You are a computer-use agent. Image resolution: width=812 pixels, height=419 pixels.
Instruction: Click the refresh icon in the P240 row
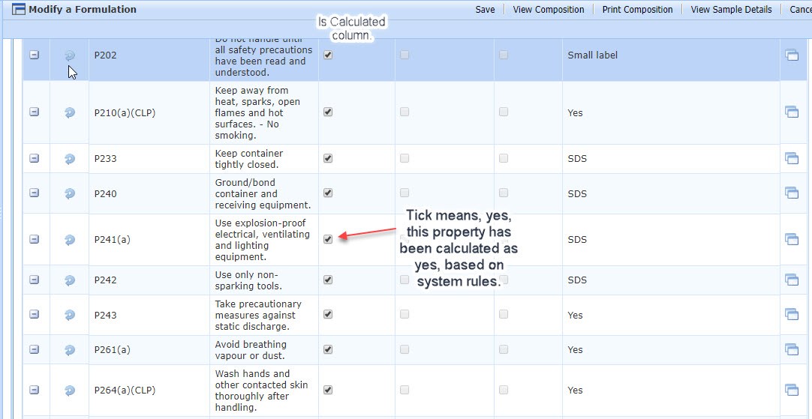click(x=70, y=193)
